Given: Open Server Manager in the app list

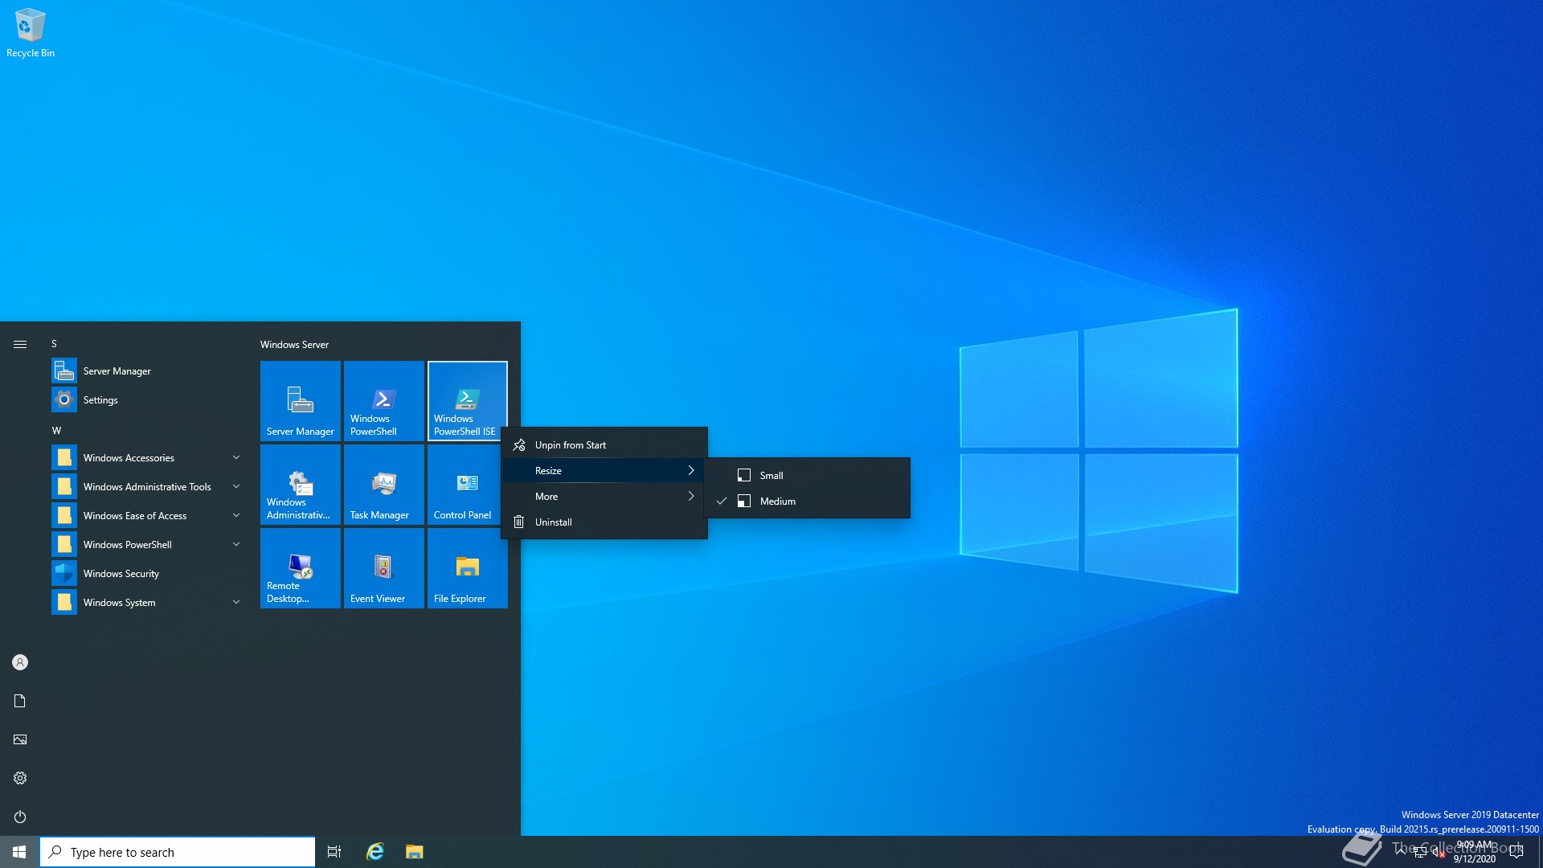Looking at the screenshot, I should (148, 371).
